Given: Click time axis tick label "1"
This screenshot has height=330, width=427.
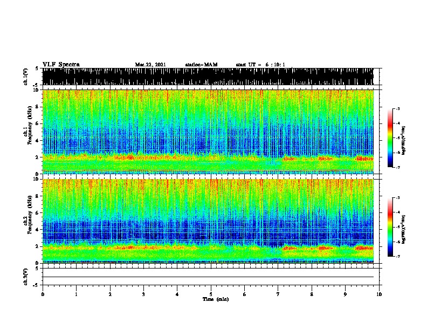Looking at the screenshot, I should tap(76, 294).
